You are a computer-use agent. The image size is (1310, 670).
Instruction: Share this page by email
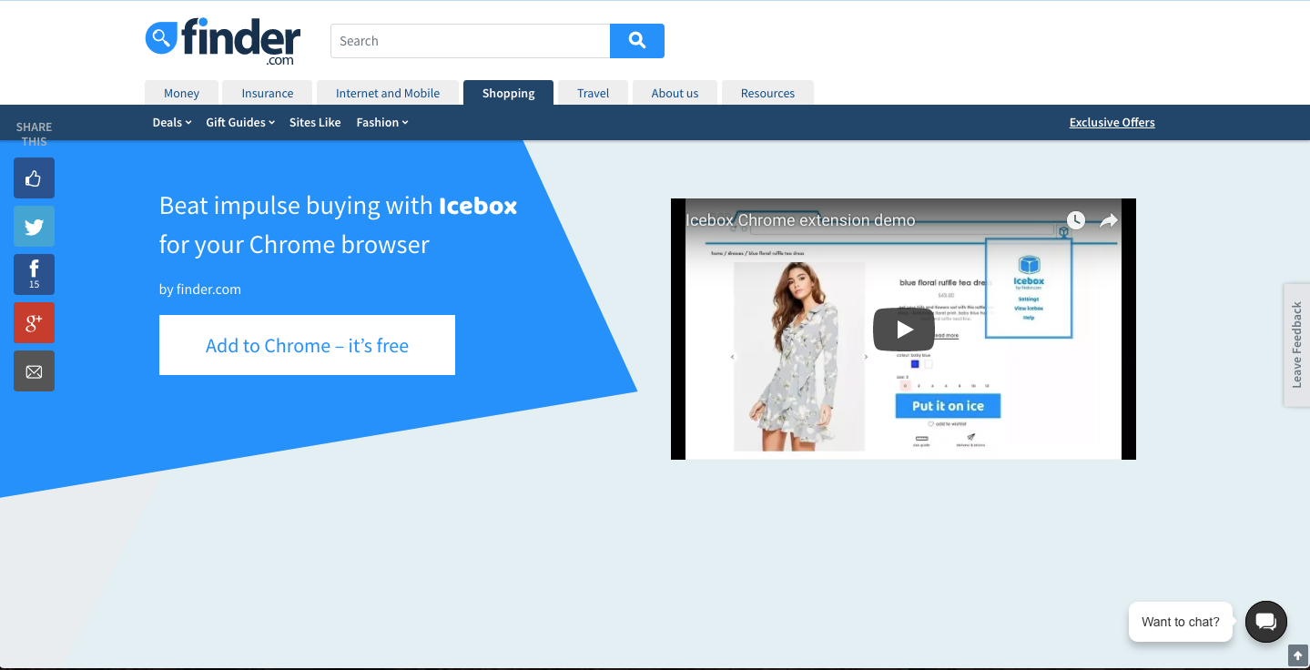[34, 371]
